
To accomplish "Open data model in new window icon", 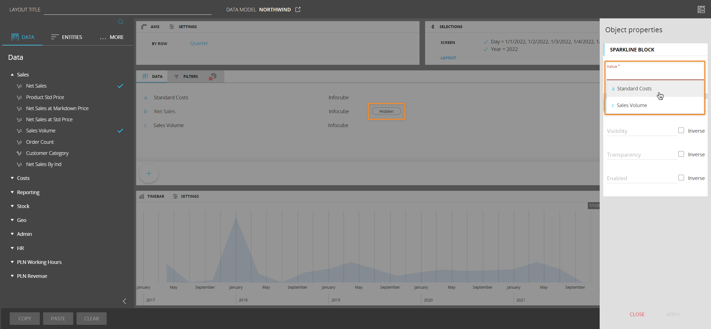I will [x=298, y=9].
